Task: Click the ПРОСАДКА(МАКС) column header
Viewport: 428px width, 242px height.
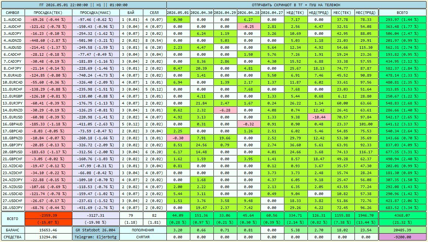Action: pos(96,12)
